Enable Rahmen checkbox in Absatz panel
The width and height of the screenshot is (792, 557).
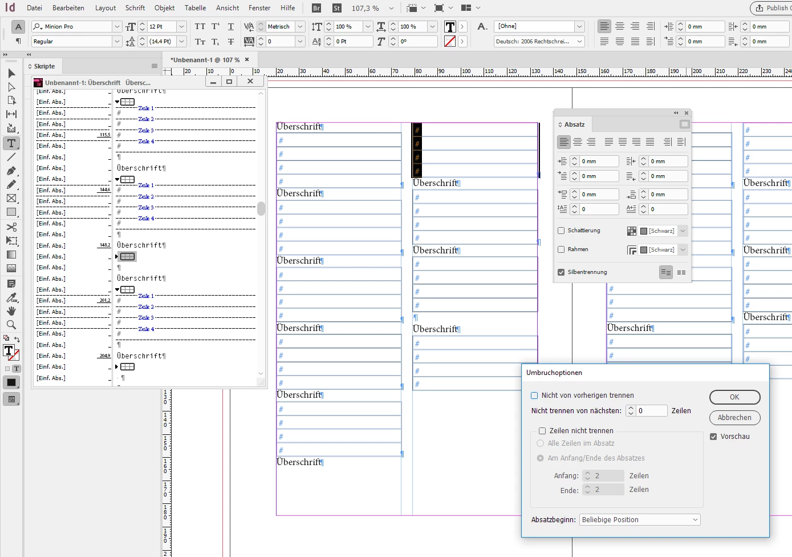(561, 249)
